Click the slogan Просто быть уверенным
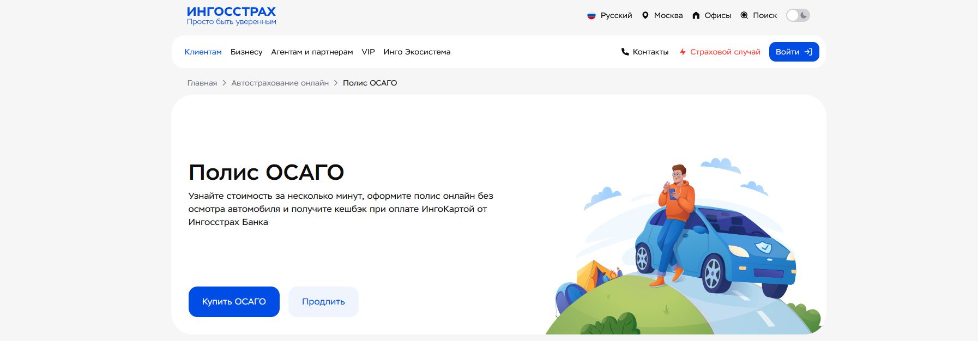 click(232, 22)
